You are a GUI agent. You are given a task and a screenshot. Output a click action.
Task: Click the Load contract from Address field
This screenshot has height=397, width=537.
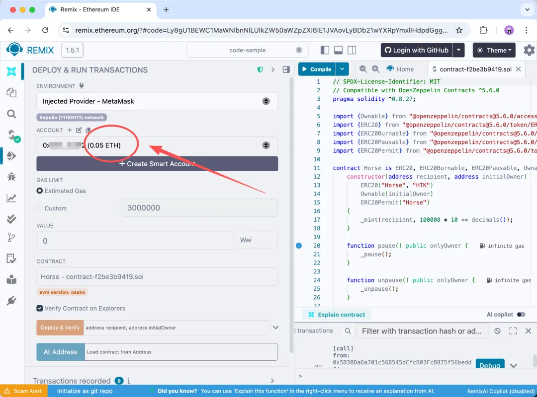181,352
